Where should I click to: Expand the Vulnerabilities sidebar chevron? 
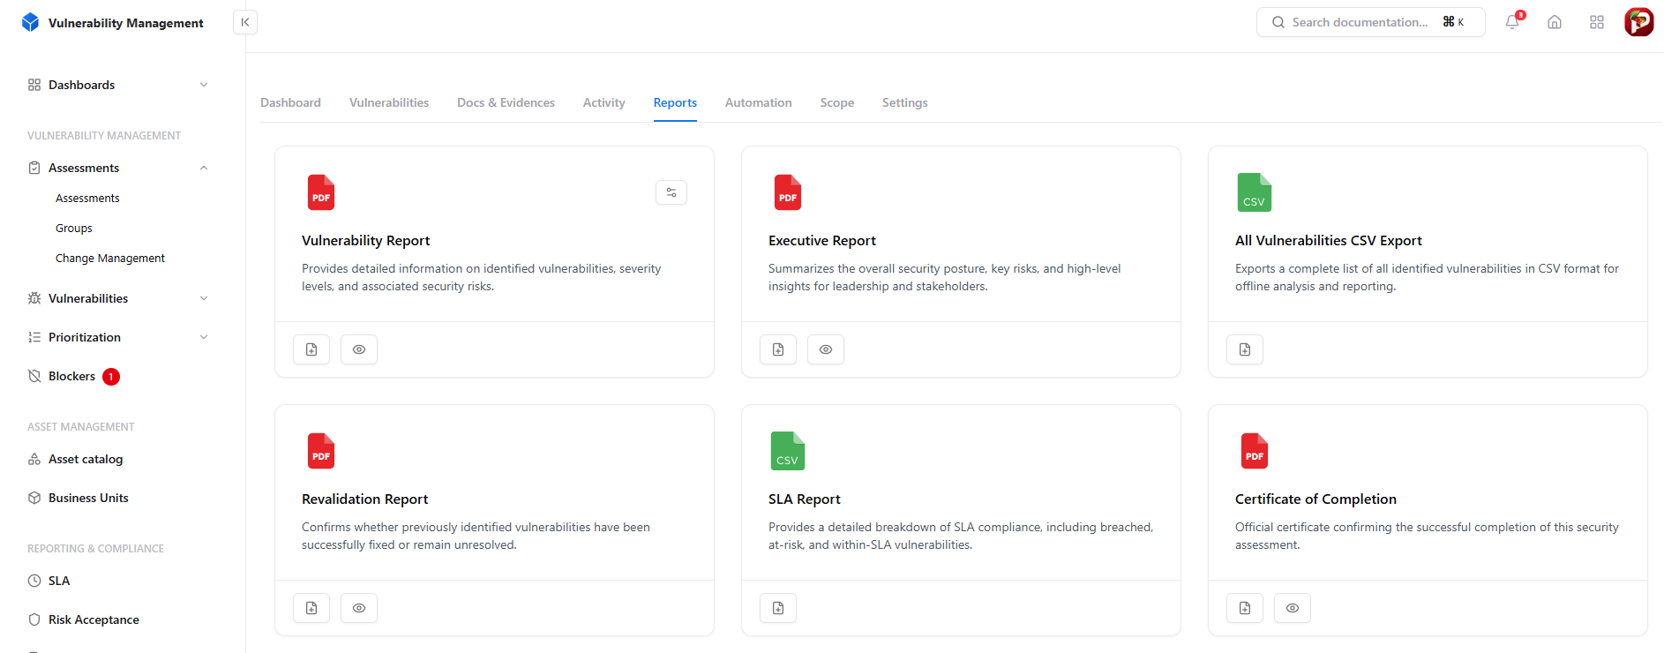coord(204,298)
